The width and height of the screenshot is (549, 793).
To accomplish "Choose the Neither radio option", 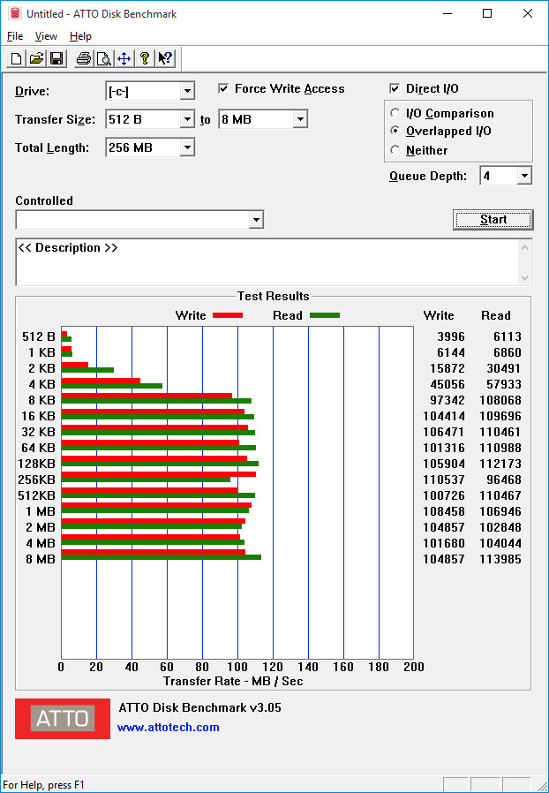I will point(395,150).
